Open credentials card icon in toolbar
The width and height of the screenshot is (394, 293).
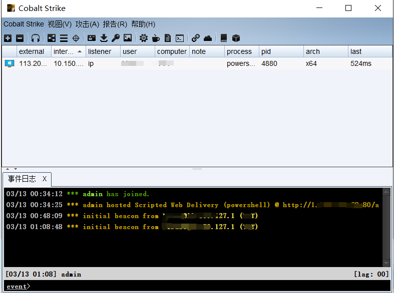(x=92, y=38)
